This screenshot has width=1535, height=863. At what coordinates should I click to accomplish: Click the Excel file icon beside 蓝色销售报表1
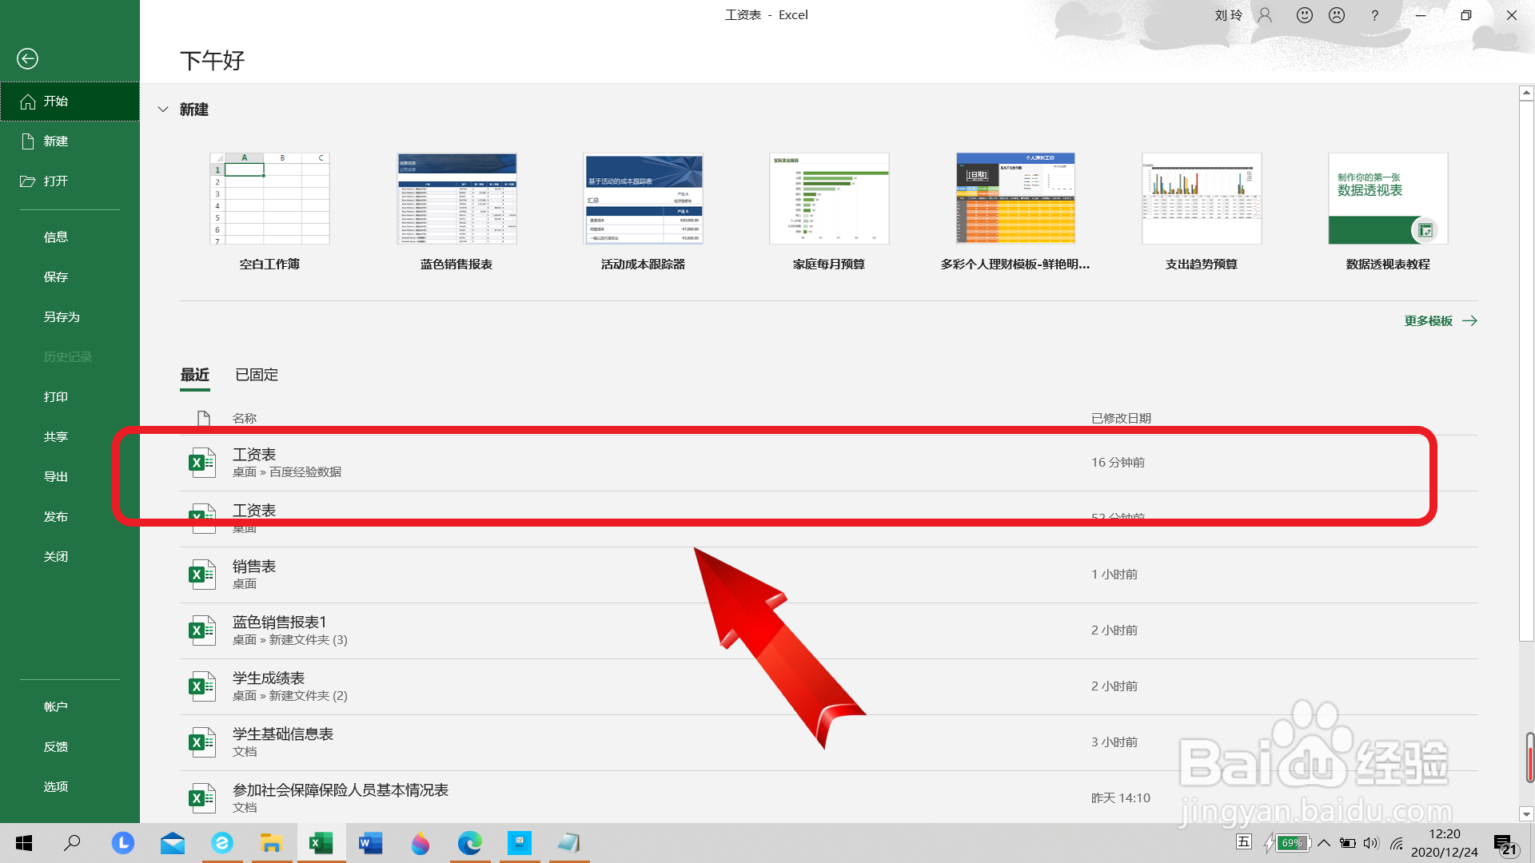click(202, 630)
